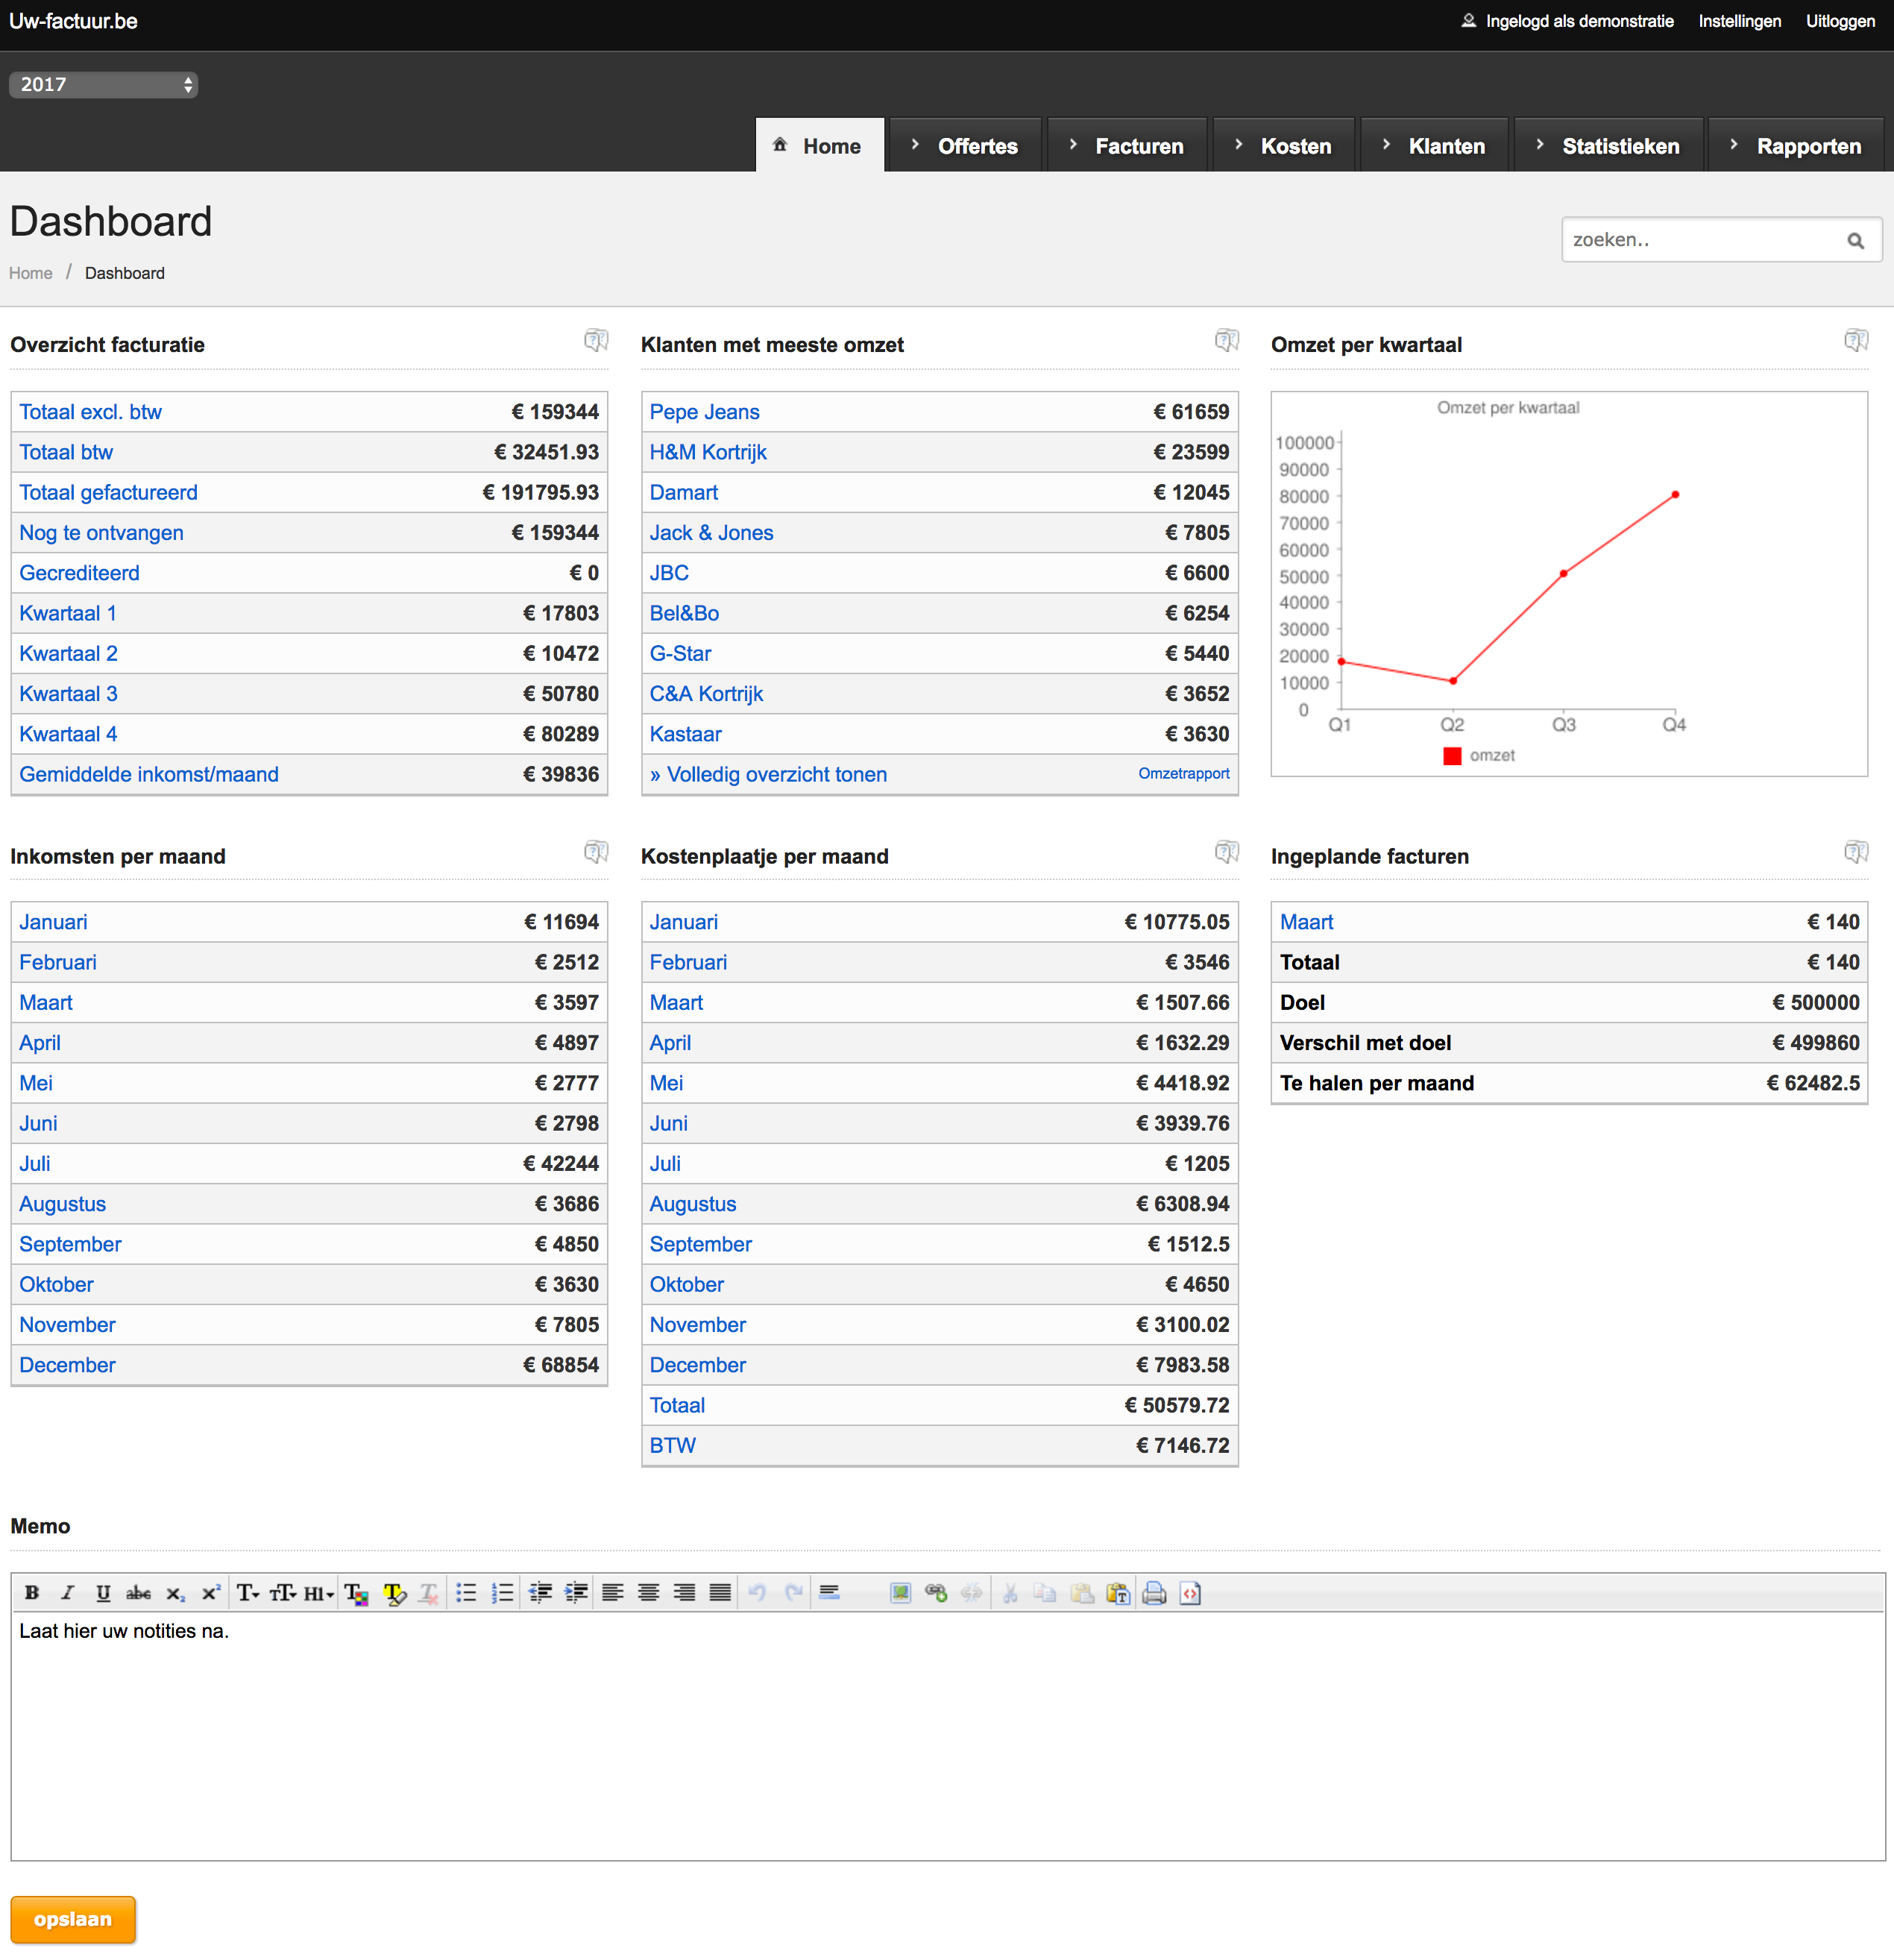Choose the text color tool

pos(357,1593)
